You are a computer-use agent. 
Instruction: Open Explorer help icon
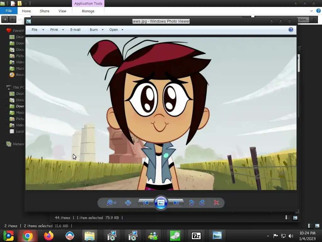click(x=318, y=11)
